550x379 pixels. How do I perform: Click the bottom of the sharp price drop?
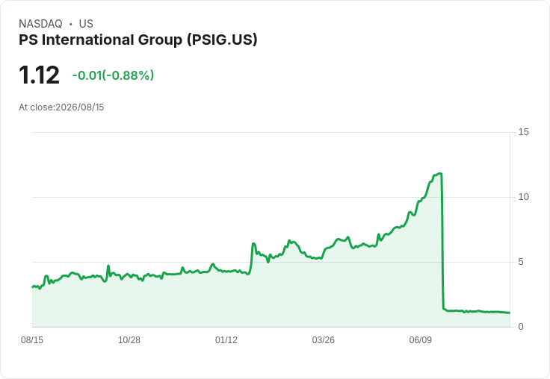click(444, 309)
